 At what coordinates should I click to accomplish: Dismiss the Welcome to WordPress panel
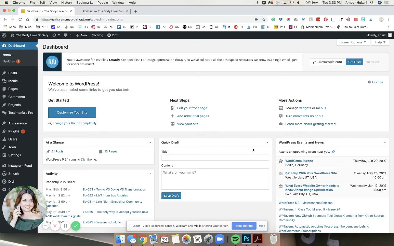[376, 82]
